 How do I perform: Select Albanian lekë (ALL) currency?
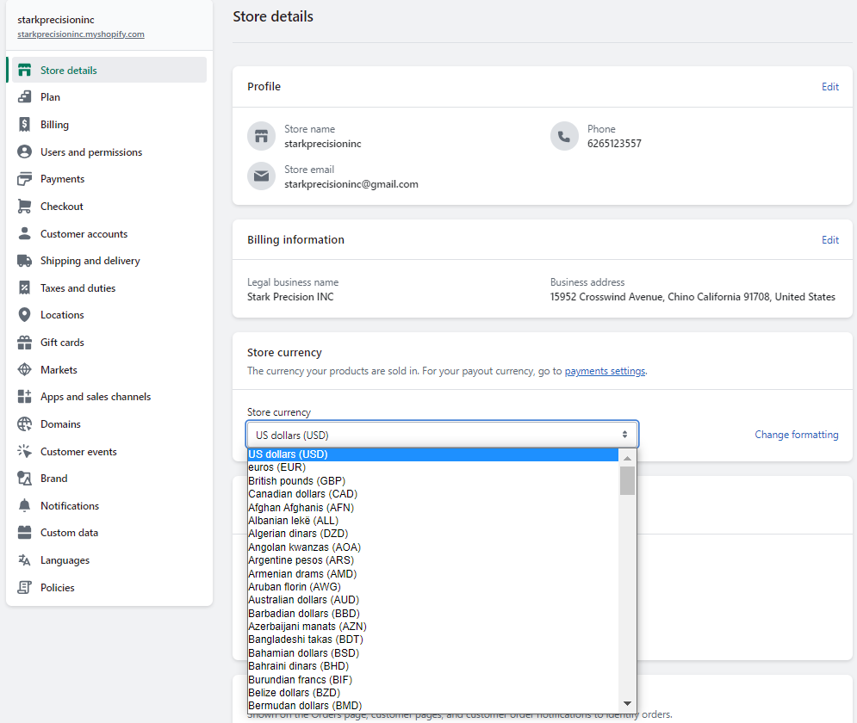coord(433,521)
